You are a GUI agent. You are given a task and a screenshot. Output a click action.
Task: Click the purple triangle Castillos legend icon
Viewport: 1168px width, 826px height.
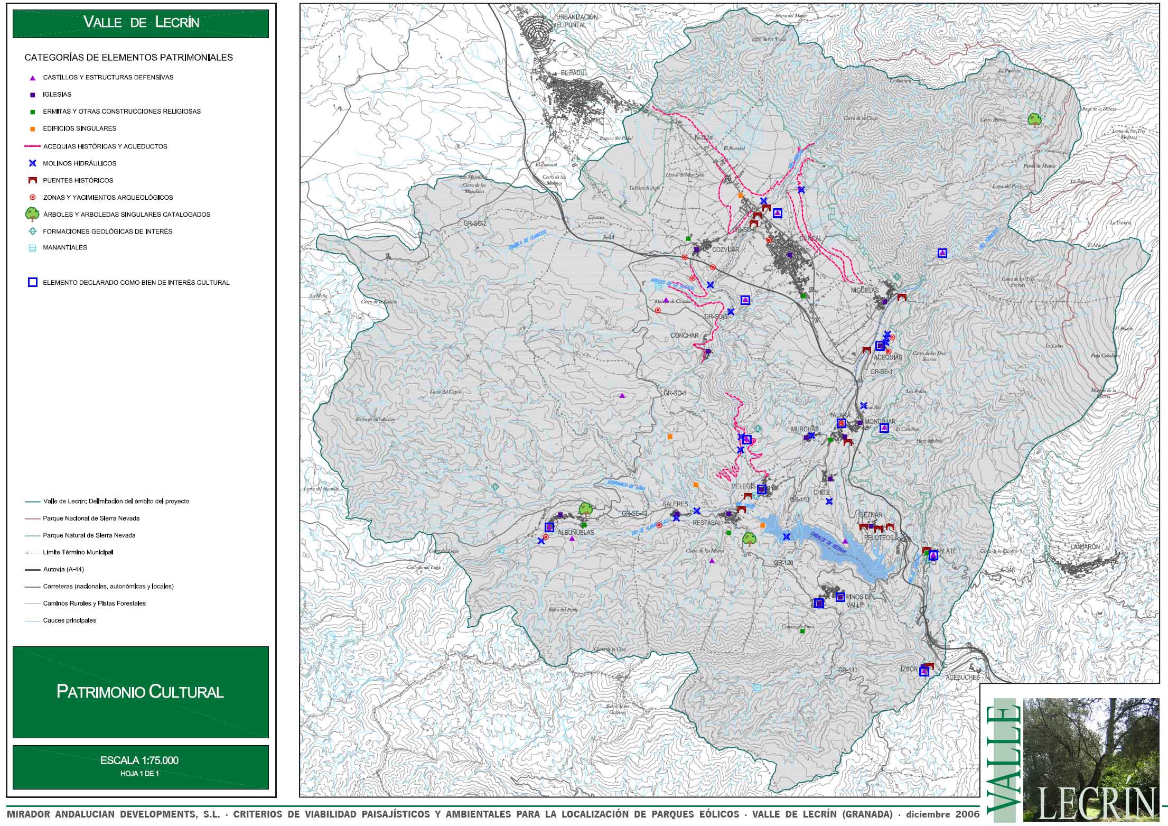point(32,78)
